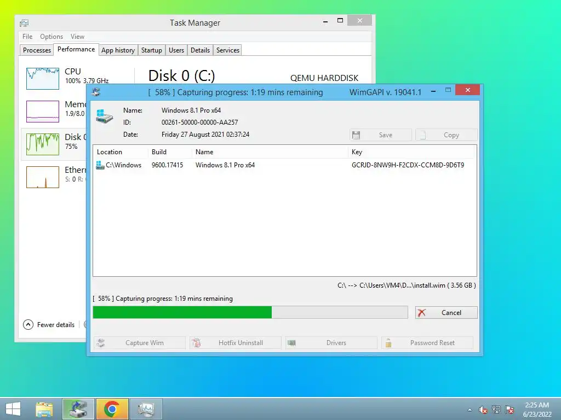Screen dimensions: 561x420
Task: Minimize the capture tool window
Action: 433,91
